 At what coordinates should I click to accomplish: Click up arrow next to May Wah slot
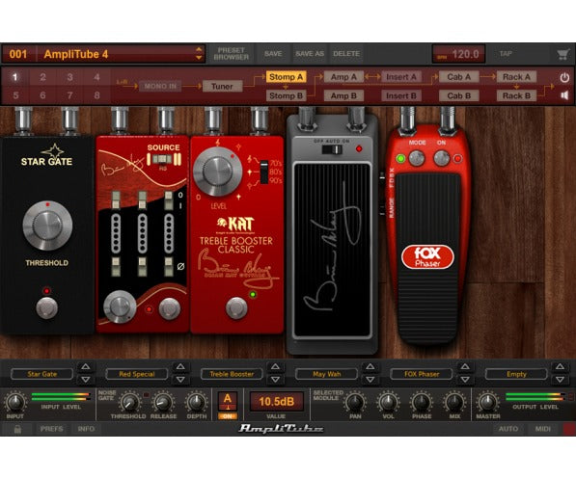(x=370, y=366)
